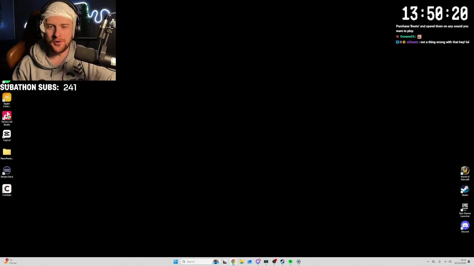Viewport: 474px width, 266px height.
Task: Click the 13:50:20 subathon timer
Action: point(435,14)
